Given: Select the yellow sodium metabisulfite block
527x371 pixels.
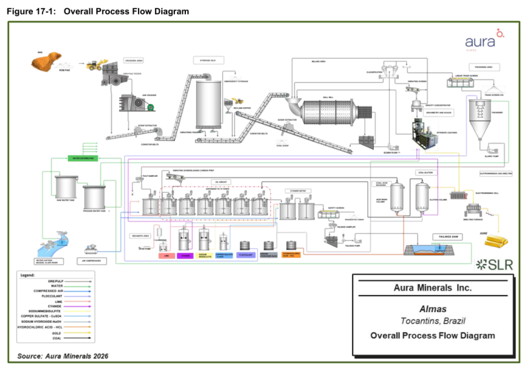Looking at the screenshot, I should point(204,256).
